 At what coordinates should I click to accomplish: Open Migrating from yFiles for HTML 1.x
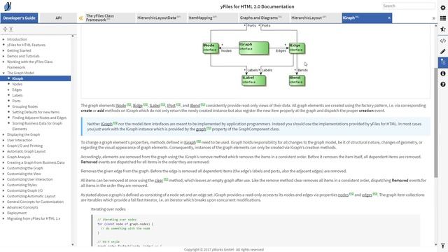point(34,218)
